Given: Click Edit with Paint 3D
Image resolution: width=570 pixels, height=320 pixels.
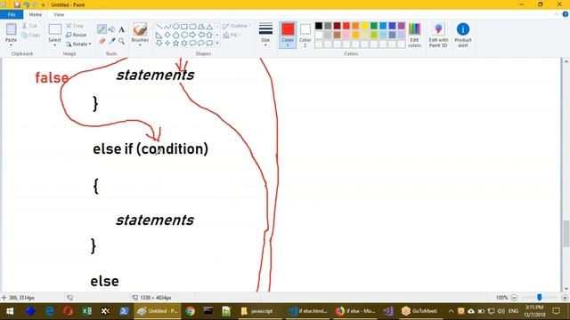Looking at the screenshot, I should pyautogui.click(x=438, y=35).
